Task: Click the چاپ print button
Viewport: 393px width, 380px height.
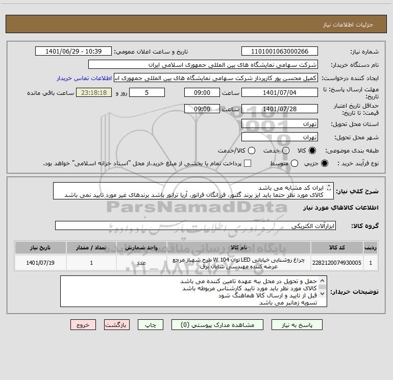Action: click(151, 325)
